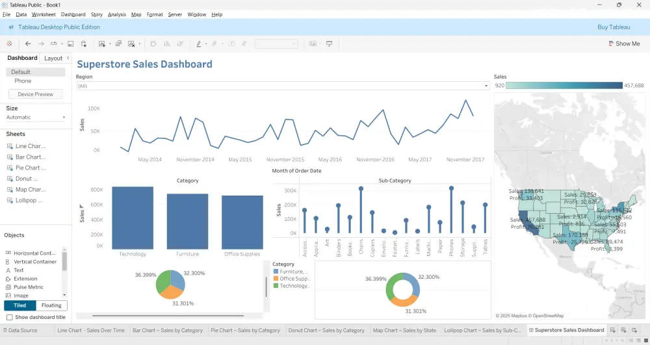This screenshot has height=345, width=650.
Task: Click the New Data Source icon
Action: pyautogui.click(x=84, y=44)
